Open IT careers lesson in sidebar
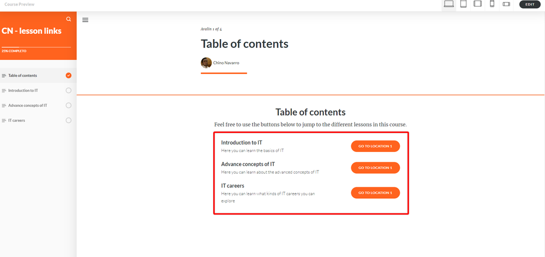 click(16, 120)
